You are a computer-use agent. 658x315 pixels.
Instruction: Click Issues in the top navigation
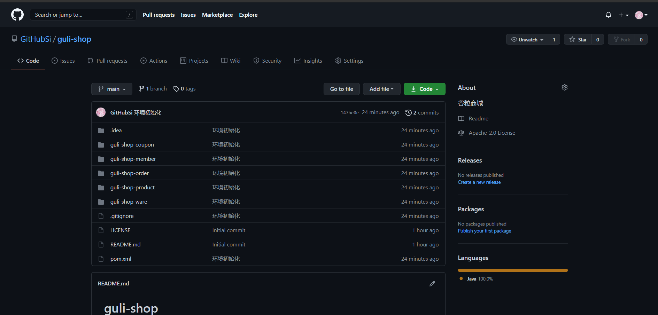188,15
